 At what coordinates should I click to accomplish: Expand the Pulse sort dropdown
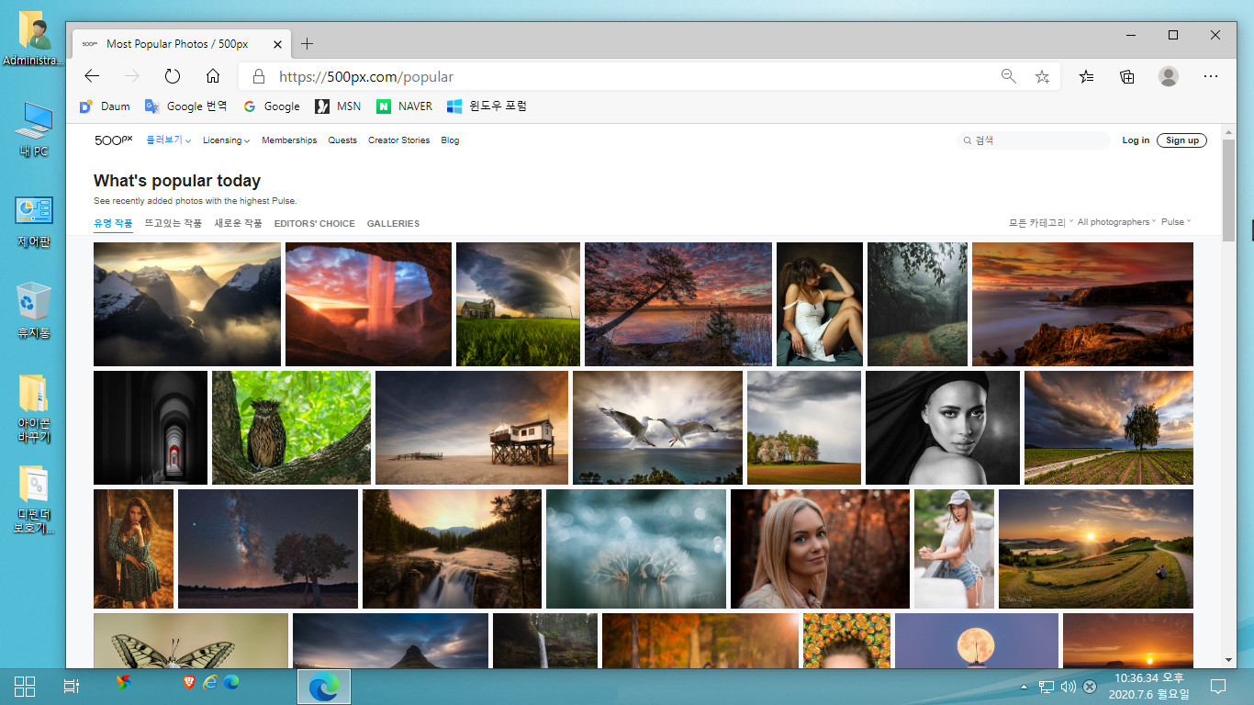click(x=1176, y=222)
